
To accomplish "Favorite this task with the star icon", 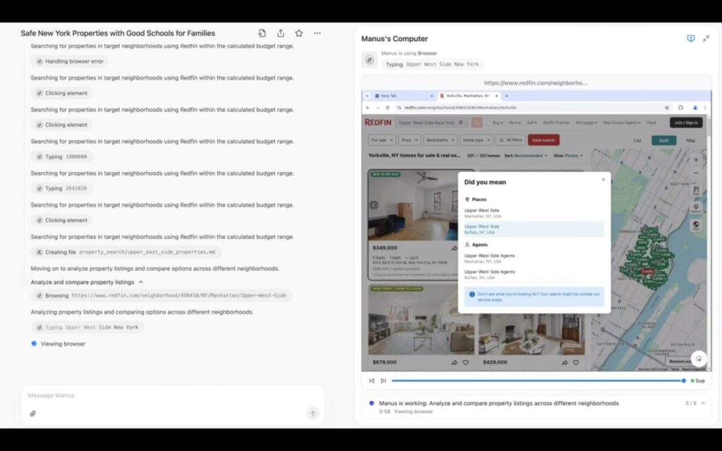I will tap(299, 33).
